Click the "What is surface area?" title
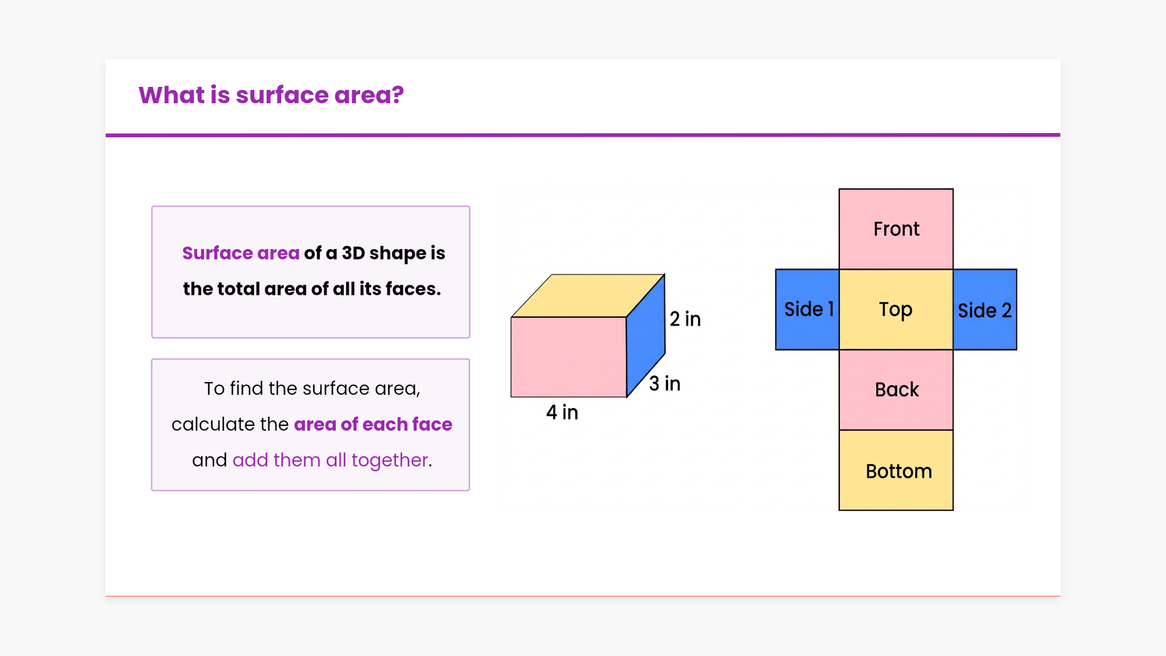The width and height of the screenshot is (1166, 656). (x=271, y=95)
